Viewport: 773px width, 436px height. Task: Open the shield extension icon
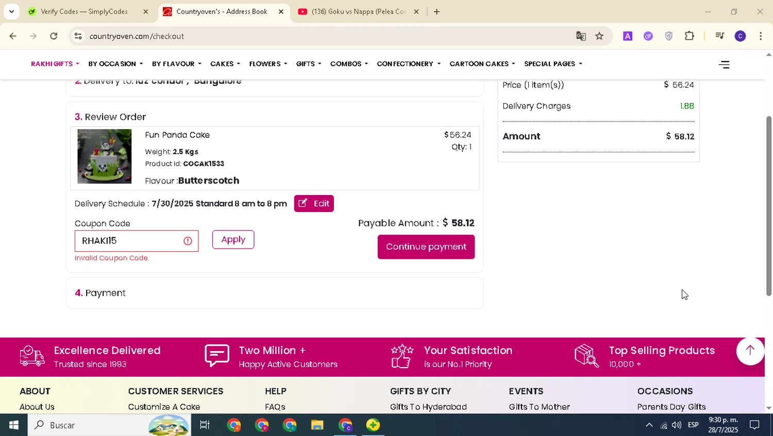(x=669, y=36)
